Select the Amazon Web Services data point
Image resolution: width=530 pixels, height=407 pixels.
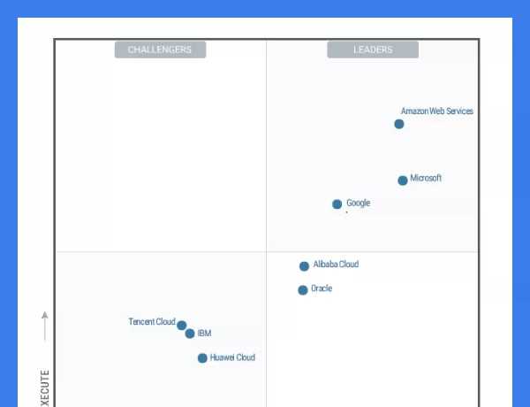tap(399, 124)
